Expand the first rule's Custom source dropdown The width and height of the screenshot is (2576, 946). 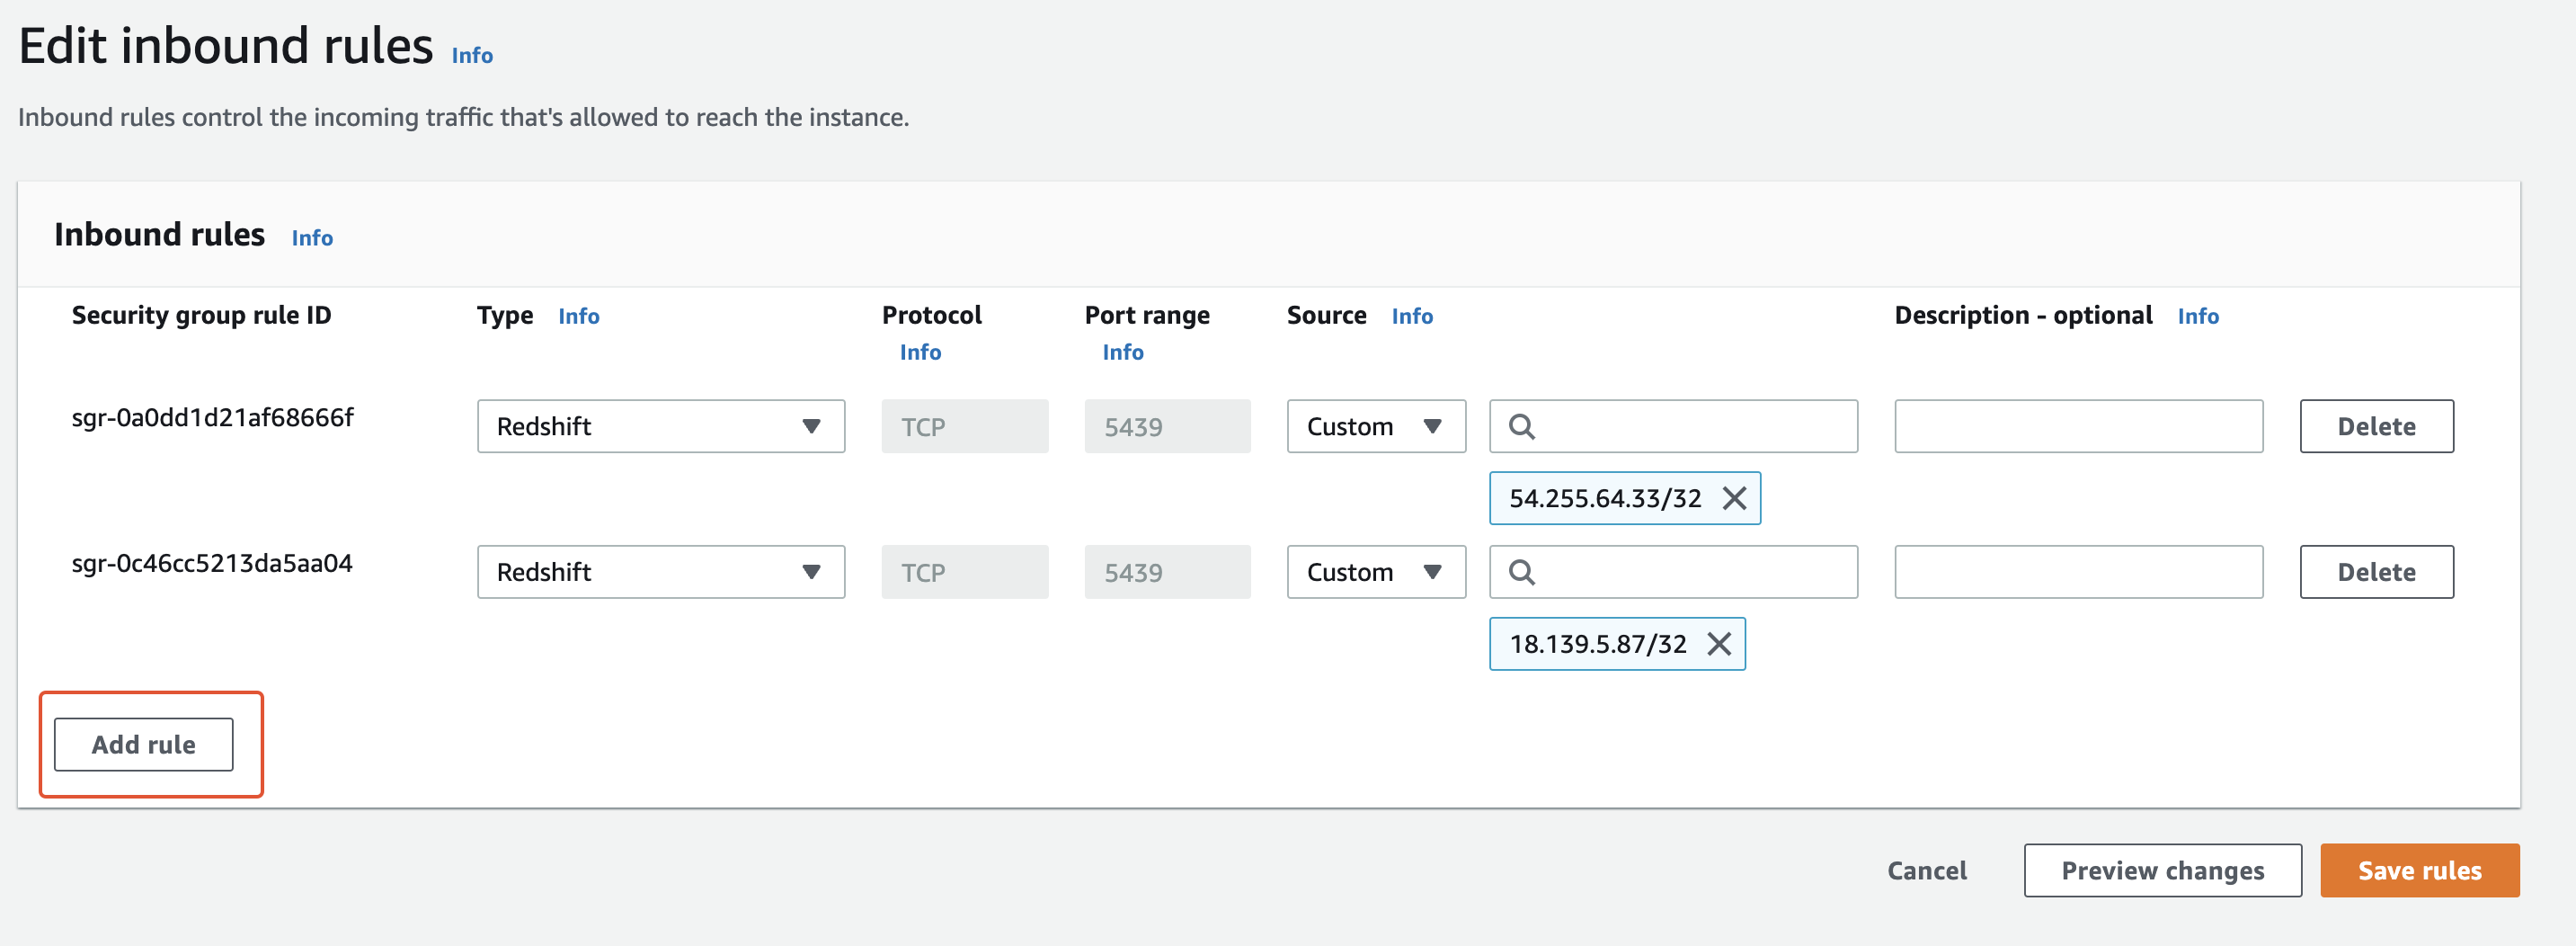coord(1375,427)
